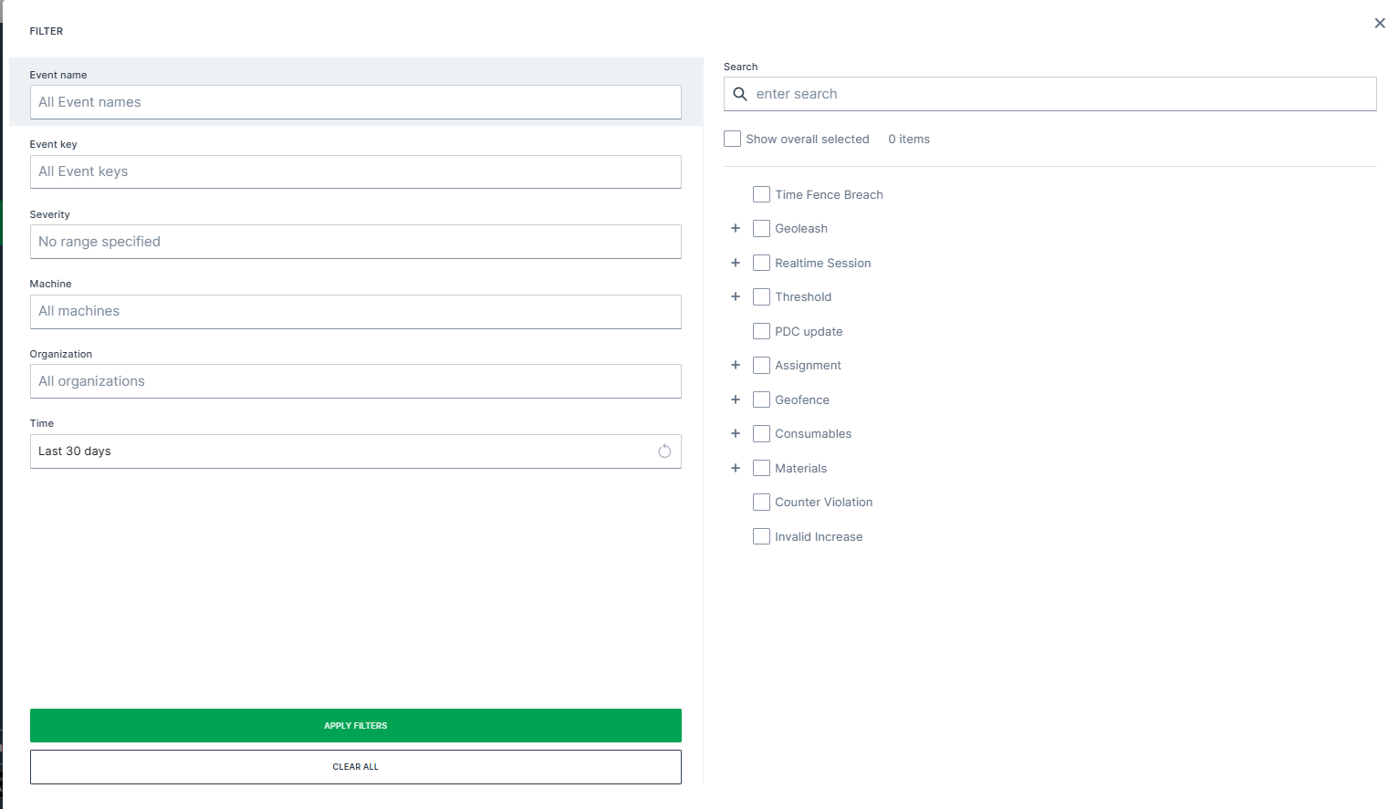Close the filter panel with the X
Image resolution: width=1399 pixels, height=809 pixels.
tap(1380, 23)
